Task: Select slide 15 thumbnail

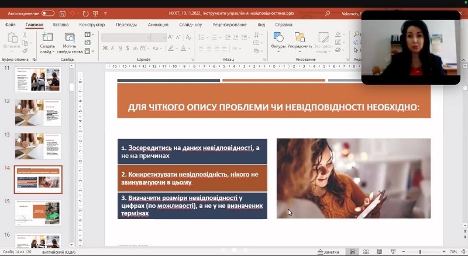Action: [38, 213]
